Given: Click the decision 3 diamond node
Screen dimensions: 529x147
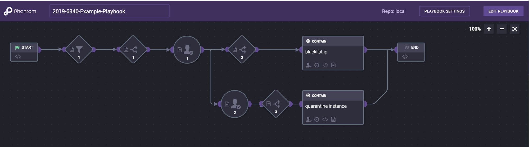Looking at the screenshot, I should pos(276,104).
